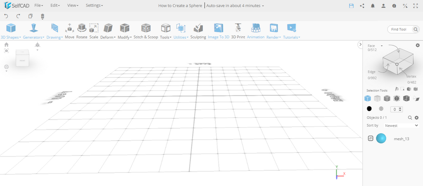The height and width of the screenshot is (186, 423).
Task: Click the blue sphere mesh_13 thumbnail
Action: [381, 138]
